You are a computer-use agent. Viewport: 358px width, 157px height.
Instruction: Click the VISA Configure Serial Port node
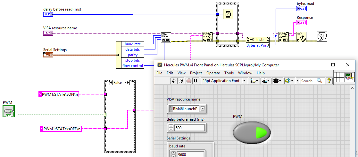point(166,37)
